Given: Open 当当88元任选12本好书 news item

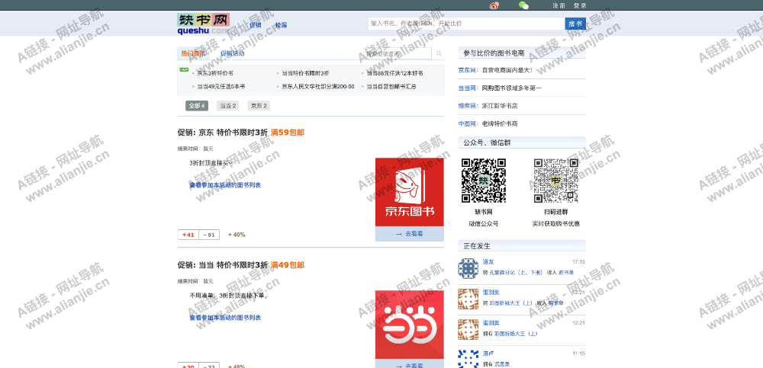Looking at the screenshot, I should (x=394, y=73).
